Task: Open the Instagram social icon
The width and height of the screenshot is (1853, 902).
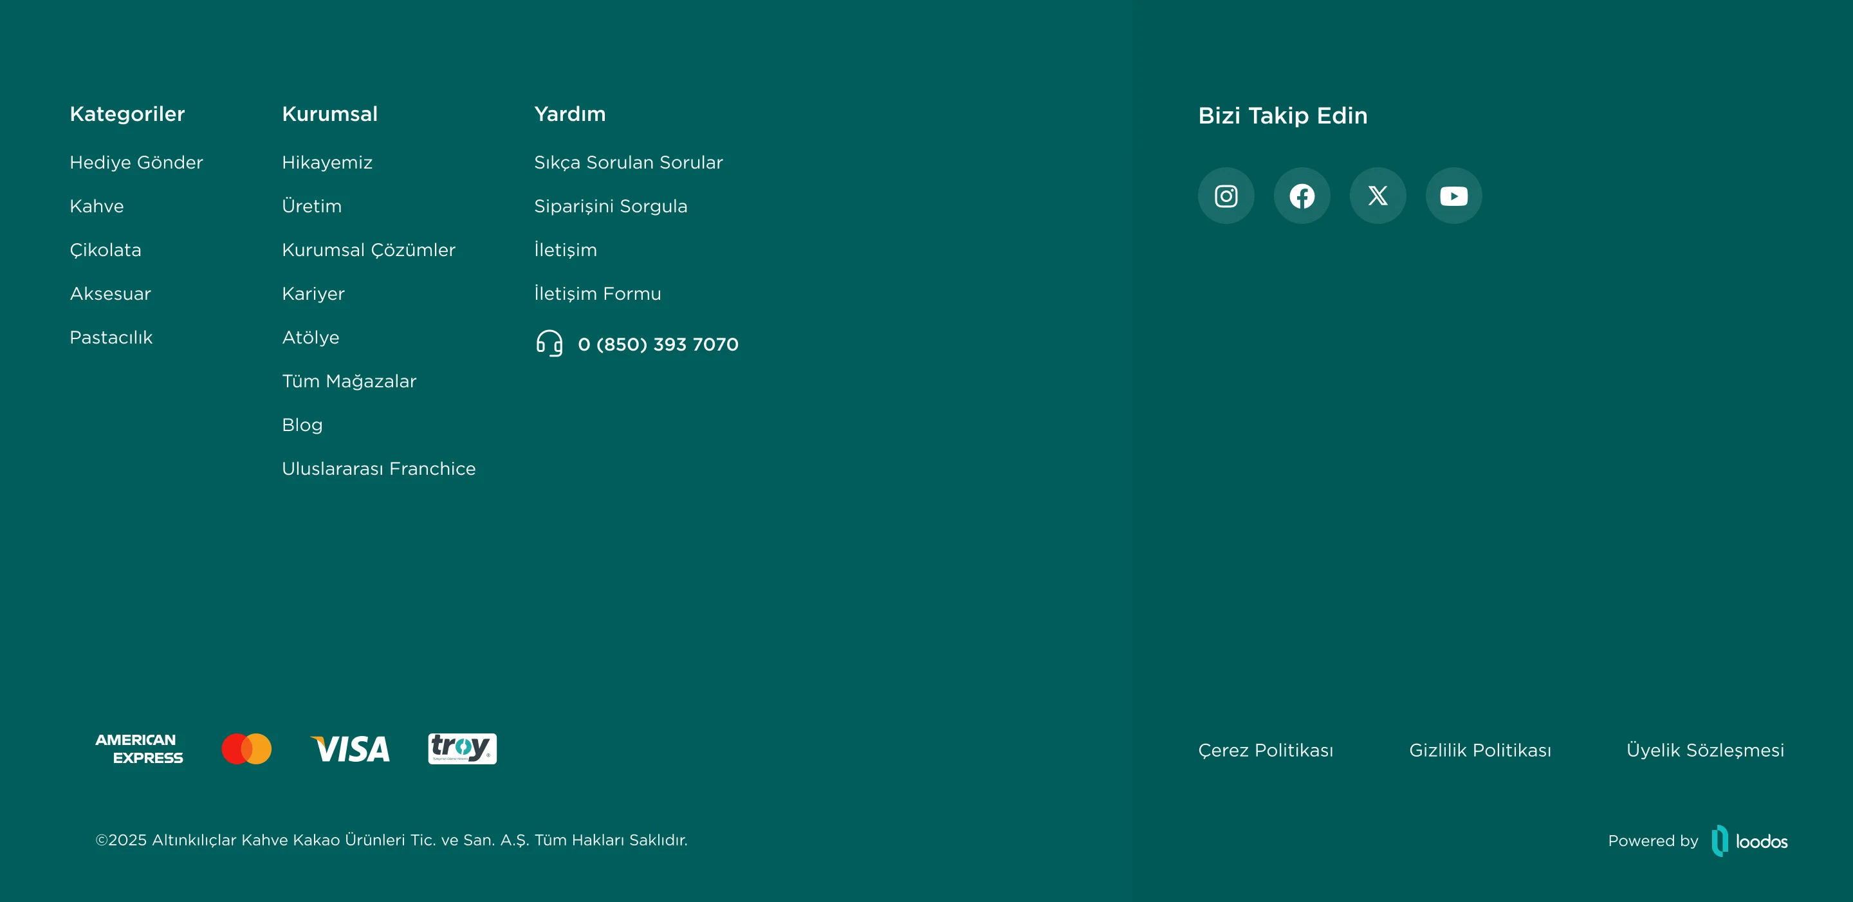Action: (x=1226, y=196)
